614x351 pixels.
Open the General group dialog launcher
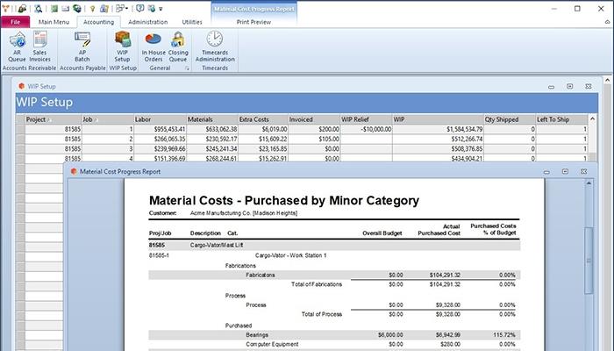(187, 68)
